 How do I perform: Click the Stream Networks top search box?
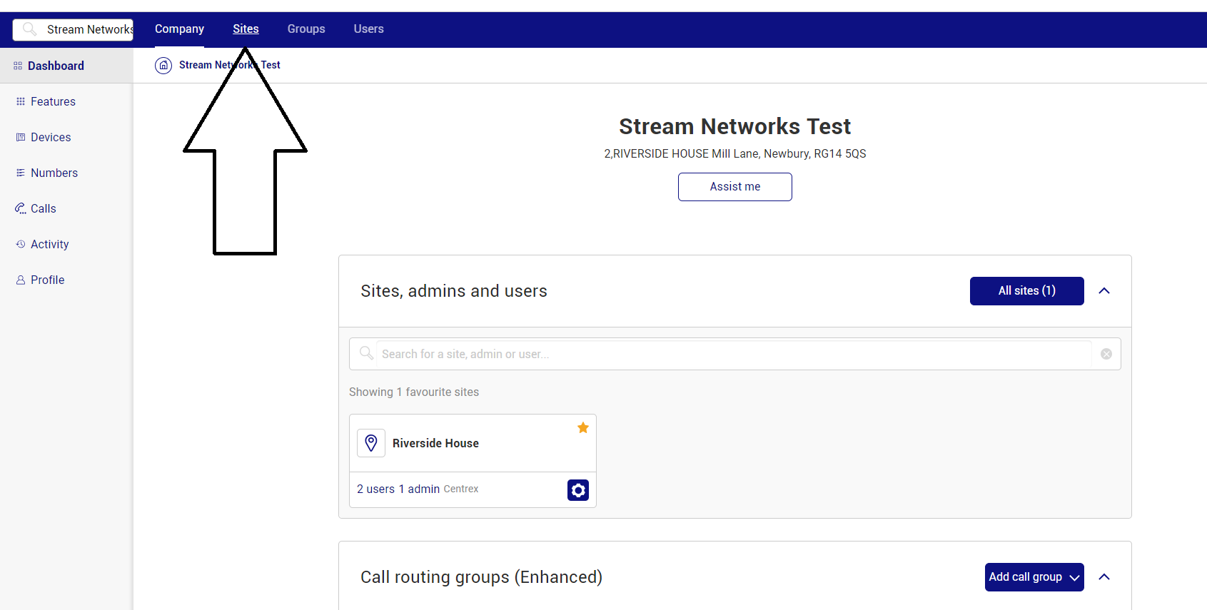click(x=73, y=29)
